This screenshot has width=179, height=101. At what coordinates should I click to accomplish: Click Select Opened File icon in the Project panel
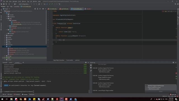point(35,9)
